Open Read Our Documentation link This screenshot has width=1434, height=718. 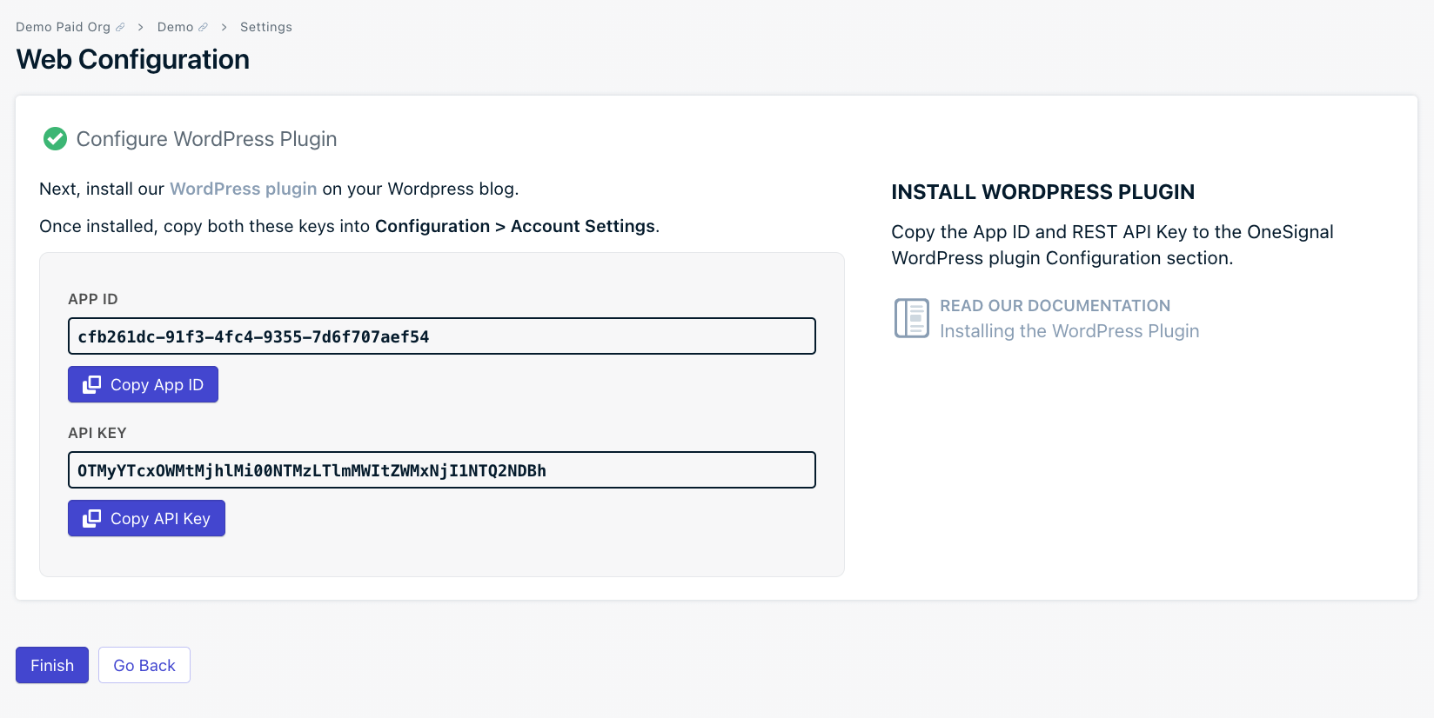coord(1055,306)
